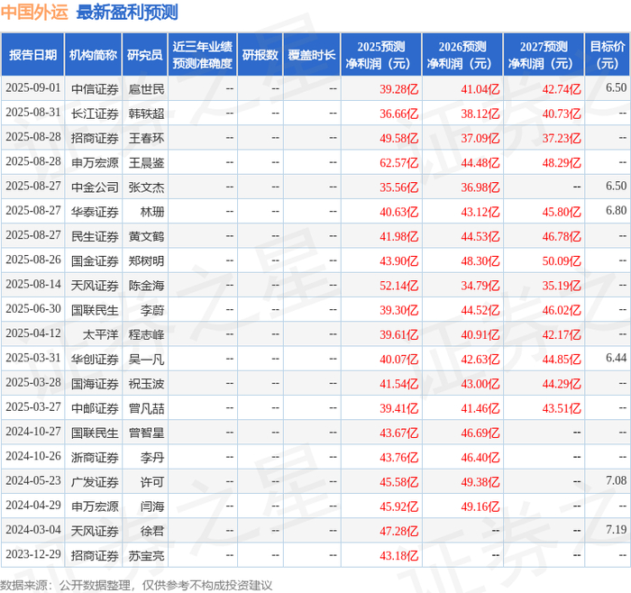Screen dimensions: 631x593
Task: Click 浙商证券 institution cell
Action: [95, 458]
